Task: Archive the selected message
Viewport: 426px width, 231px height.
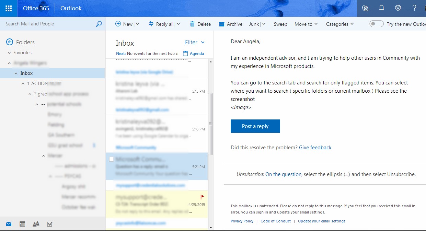Action: pyautogui.click(x=230, y=24)
